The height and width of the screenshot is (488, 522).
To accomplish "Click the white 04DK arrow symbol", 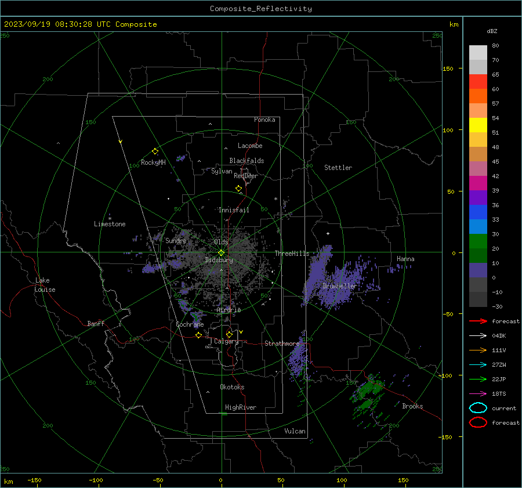I will (x=478, y=335).
